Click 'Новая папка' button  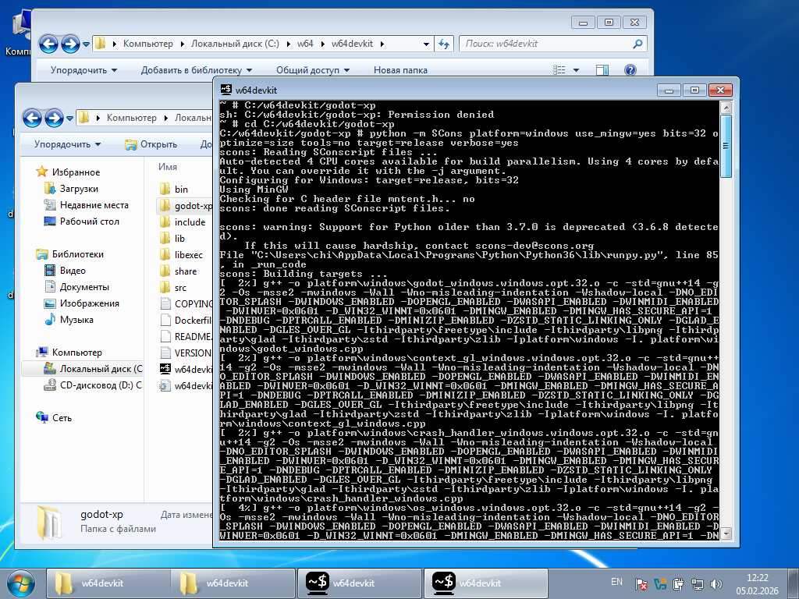tap(400, 70)
